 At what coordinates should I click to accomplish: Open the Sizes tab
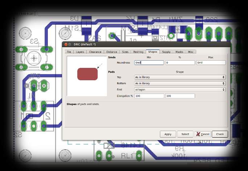[x=125, y=52]
